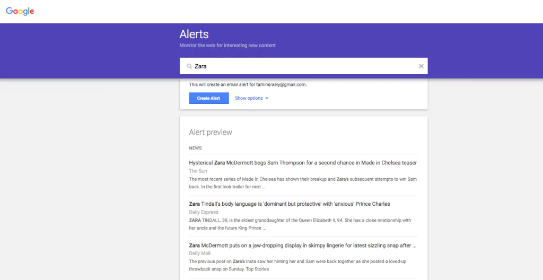Click 'Monitor the web for interesting new content'
The width and height of the screenshot is (543, 280).
click(x=227, y=46)
